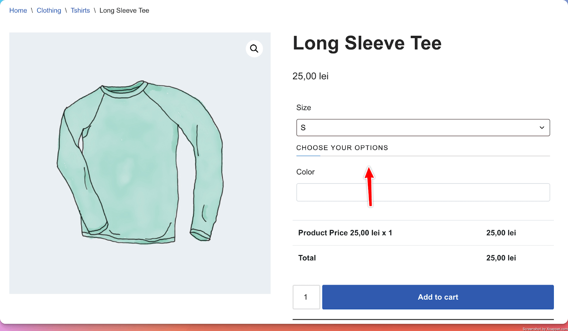The height and width of the screenshot is (331, 568).
Task: Go to Home via breadcrumb link
Action: [x=18, y=10]
